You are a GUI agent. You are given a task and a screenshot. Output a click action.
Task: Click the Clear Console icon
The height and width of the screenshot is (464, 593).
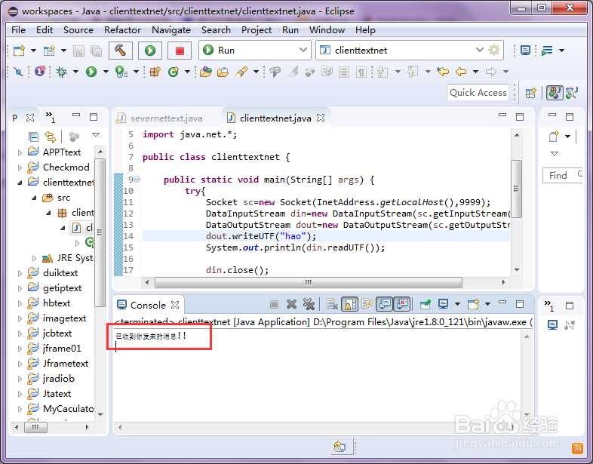click(332, 304)
